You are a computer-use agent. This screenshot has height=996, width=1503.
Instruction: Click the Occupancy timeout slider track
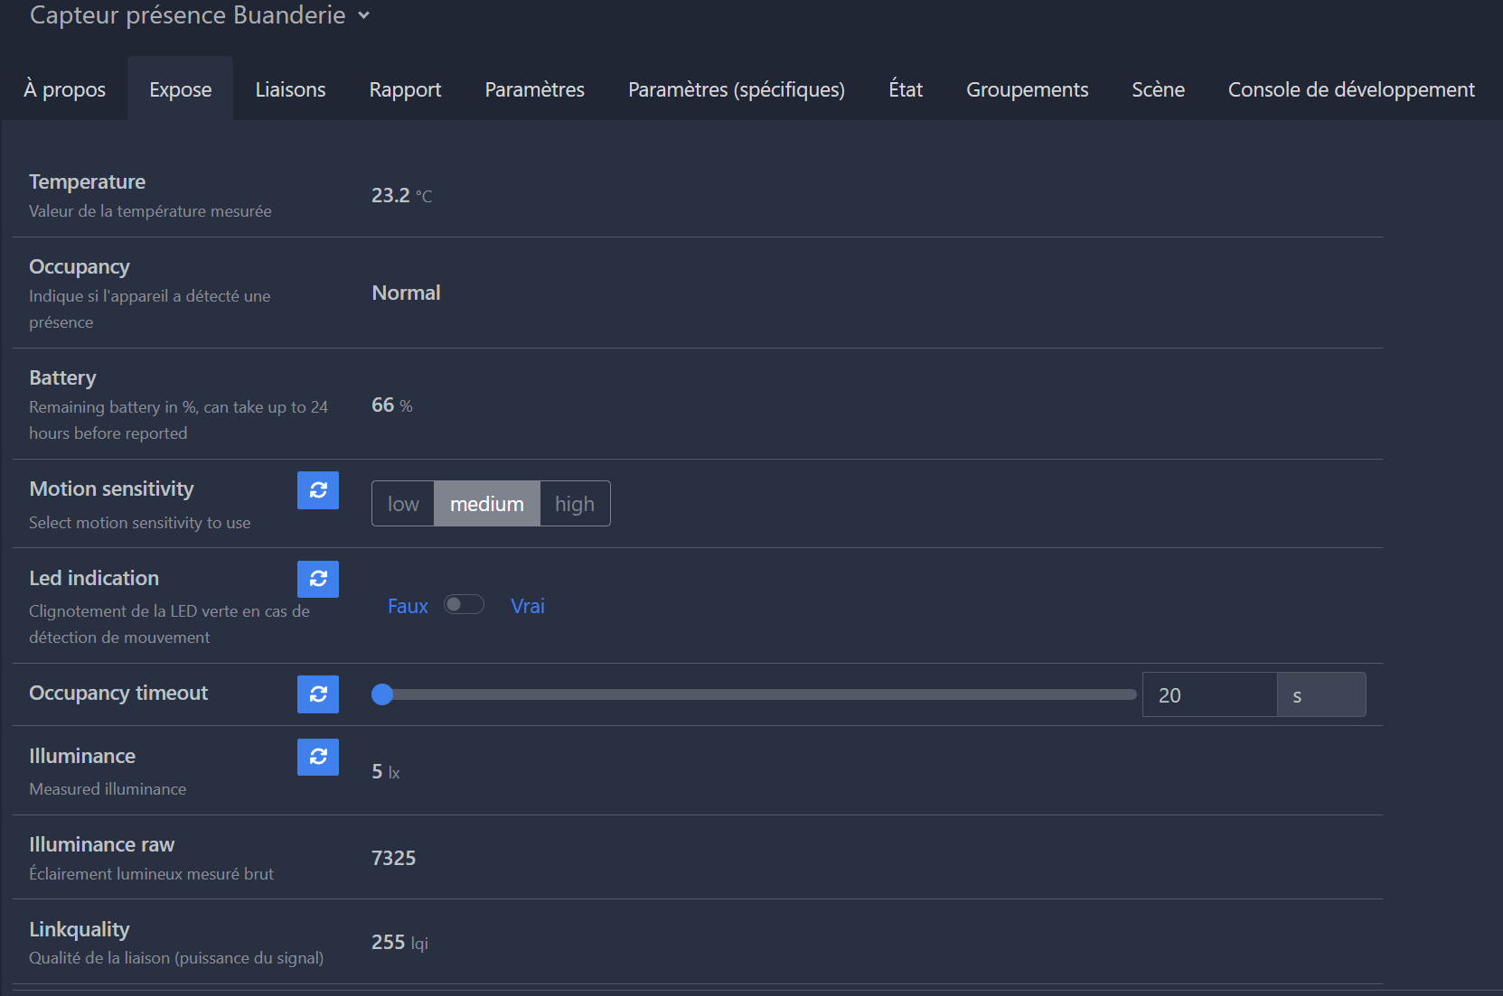[x=754, y=694]
